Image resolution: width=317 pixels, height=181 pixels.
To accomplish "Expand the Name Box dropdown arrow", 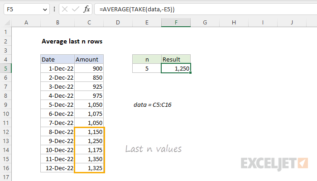I will click(x=45, y=10).
